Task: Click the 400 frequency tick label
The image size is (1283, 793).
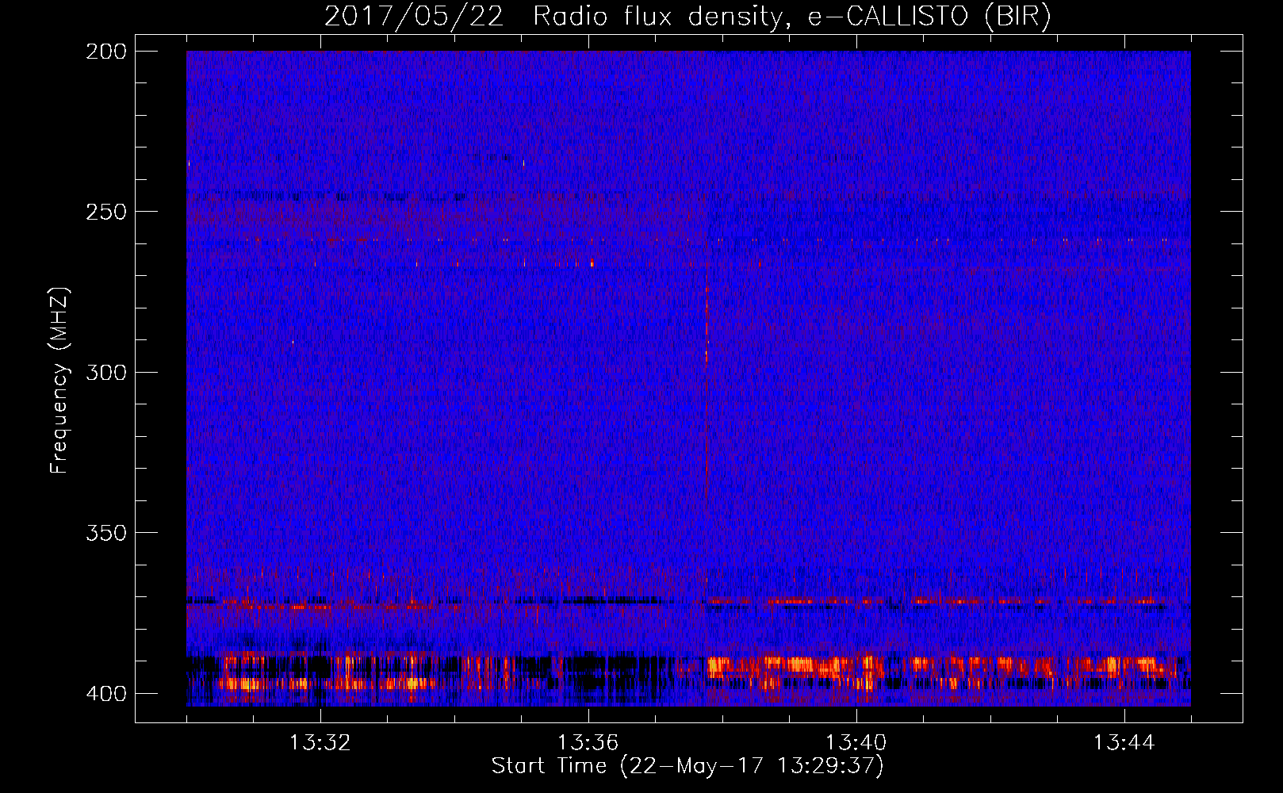Action: (105, 693)
